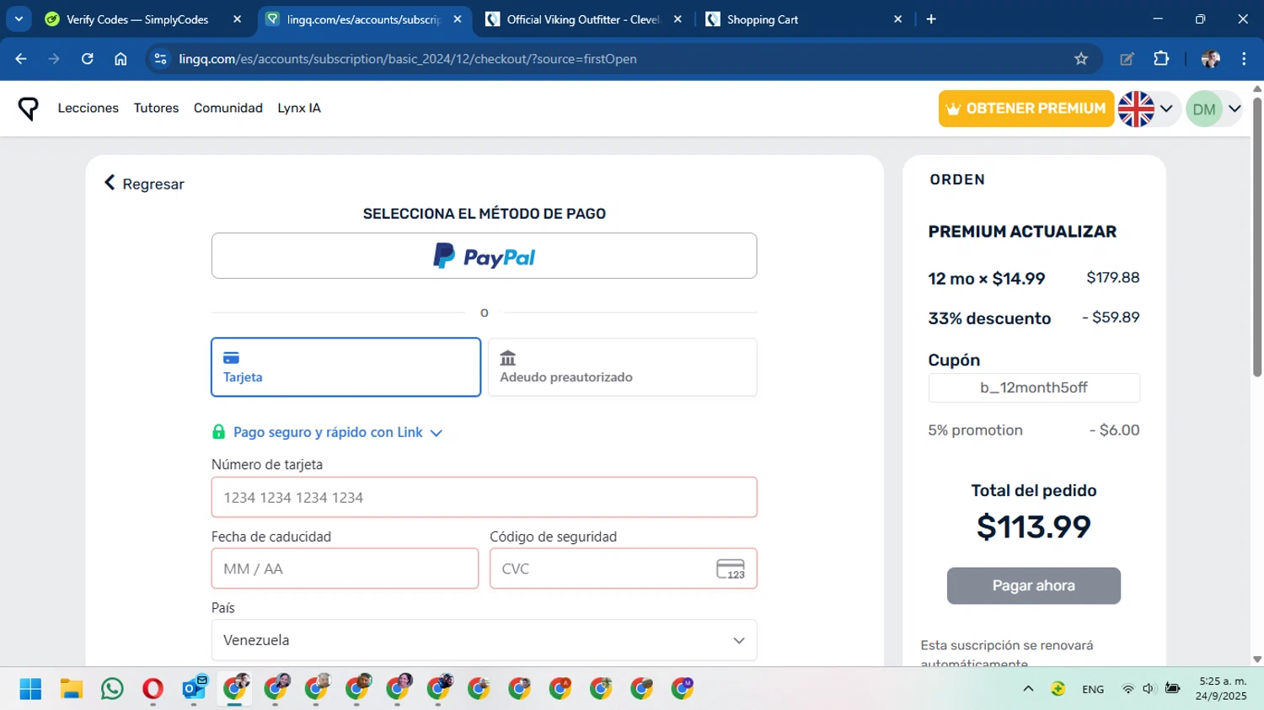The height and width of the screenshot is (710, 1264).
Task: Open Outlook from the taskbar
Action: point(195,689)
